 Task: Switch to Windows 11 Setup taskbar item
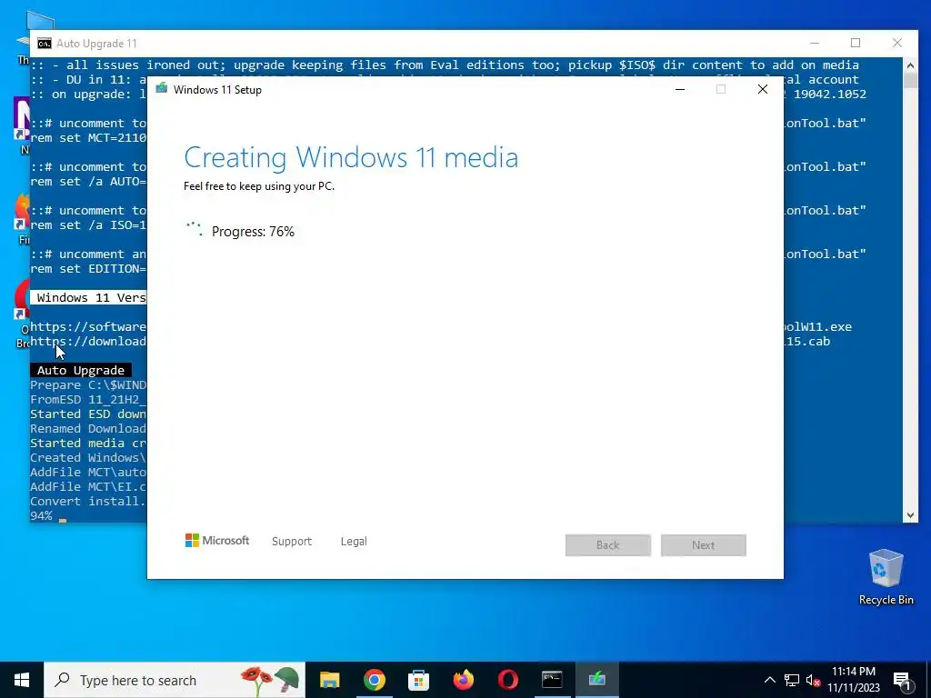(x=596, y=680)
